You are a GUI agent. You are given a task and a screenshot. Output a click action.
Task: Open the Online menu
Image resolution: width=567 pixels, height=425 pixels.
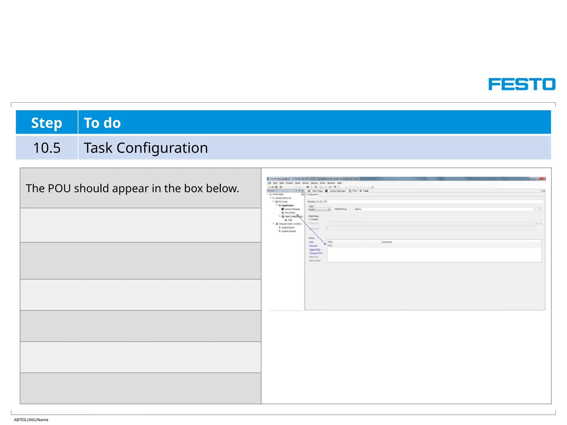305,183
